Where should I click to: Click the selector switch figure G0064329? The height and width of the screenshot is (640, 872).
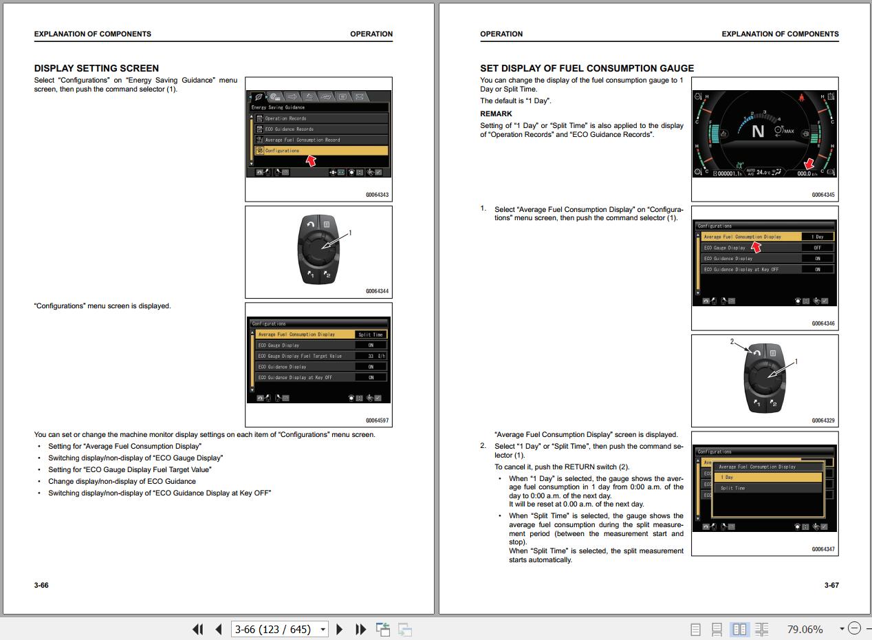[x=765, y=381]
